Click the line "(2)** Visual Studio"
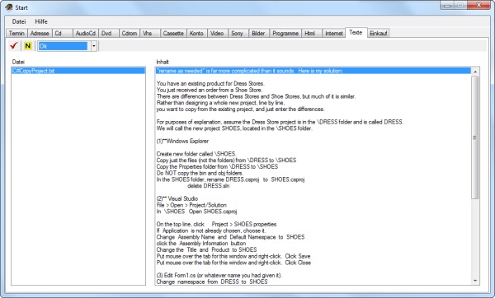The image size is (495, 298). [x=177, y=198]
